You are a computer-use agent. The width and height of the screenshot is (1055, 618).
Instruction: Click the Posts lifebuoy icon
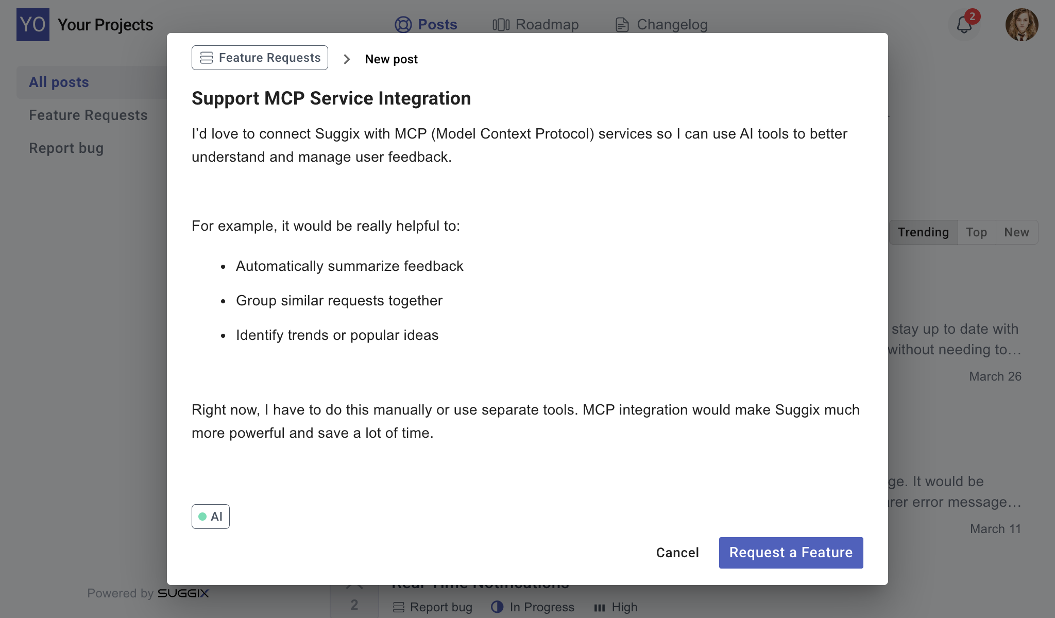403,25
